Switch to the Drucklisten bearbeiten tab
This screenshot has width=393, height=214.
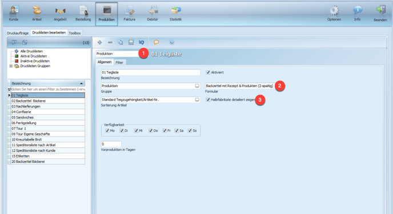49,32
